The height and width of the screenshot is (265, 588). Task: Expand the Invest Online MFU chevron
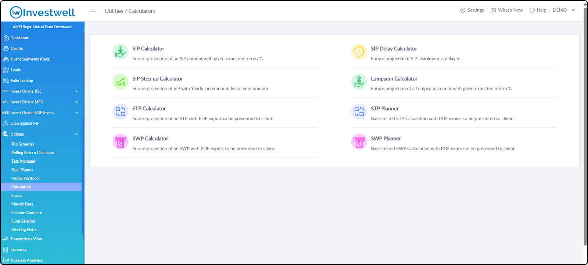pos(77,102)
